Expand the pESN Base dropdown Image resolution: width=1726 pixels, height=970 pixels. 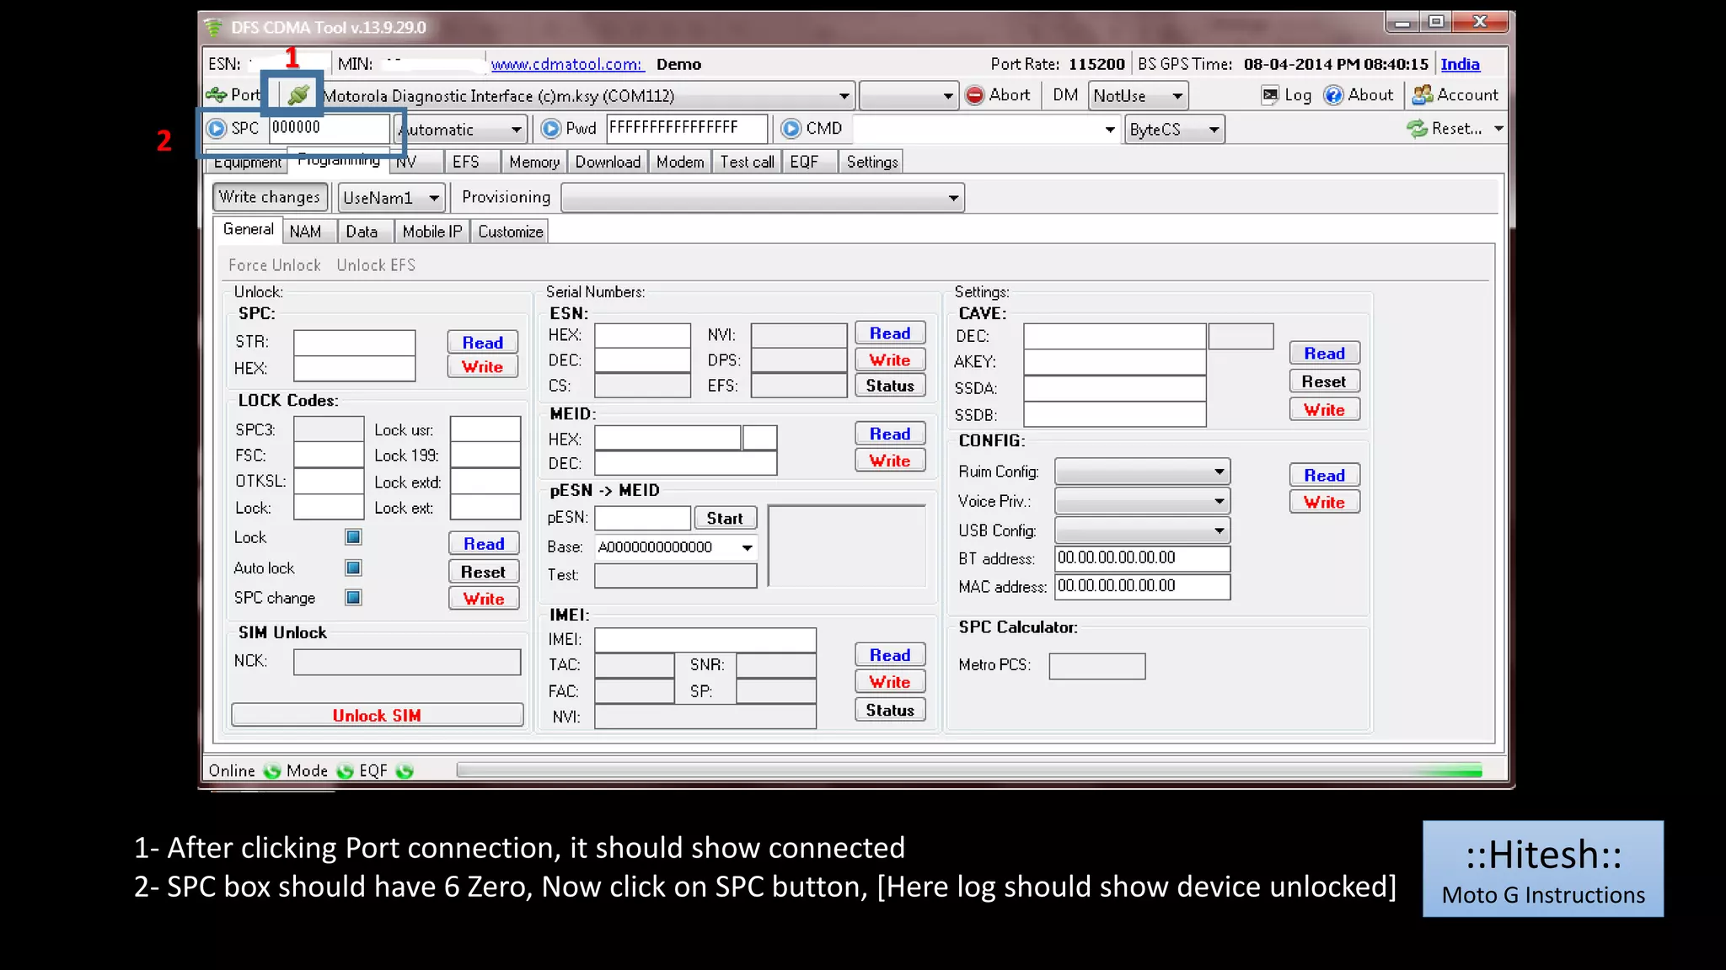point(747,547)
